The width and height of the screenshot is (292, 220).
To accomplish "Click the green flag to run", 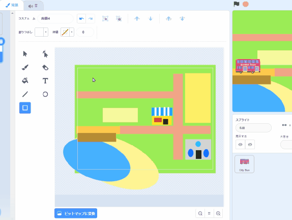I will coord(237,4).
